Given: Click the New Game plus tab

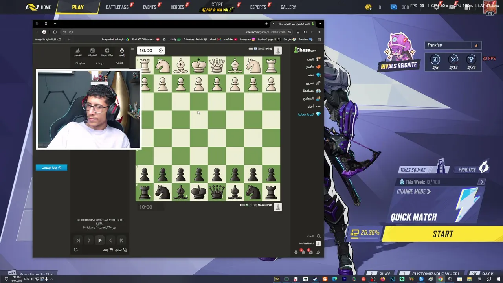Looking at the screenshot, I should click(107, 52).
